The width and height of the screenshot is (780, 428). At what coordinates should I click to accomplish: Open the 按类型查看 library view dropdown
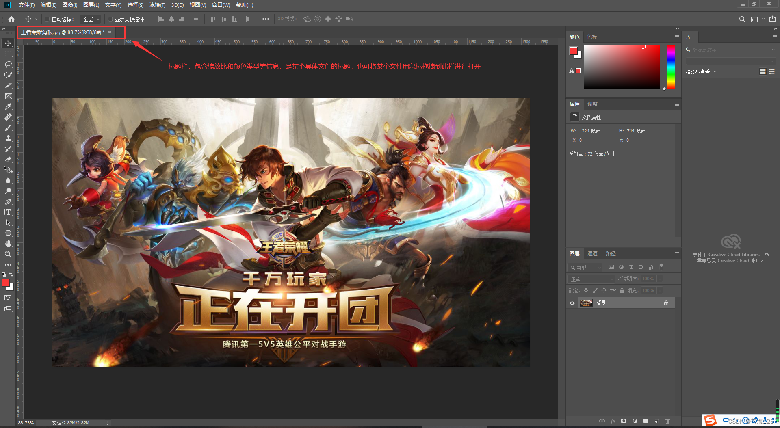701,72
